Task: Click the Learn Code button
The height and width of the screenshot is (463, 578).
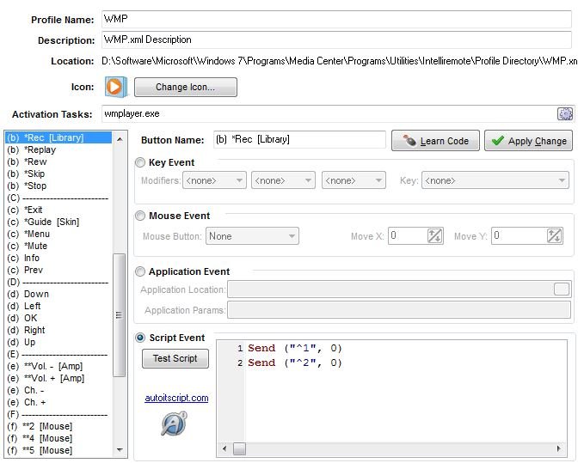Action: coord(435,141)
